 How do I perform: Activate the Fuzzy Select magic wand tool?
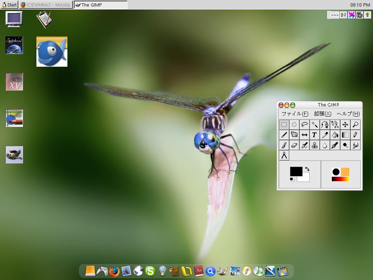(x=315, y=124)
